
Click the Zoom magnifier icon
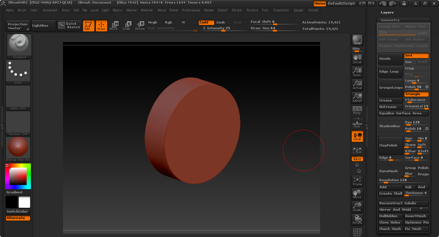point(357,72)
